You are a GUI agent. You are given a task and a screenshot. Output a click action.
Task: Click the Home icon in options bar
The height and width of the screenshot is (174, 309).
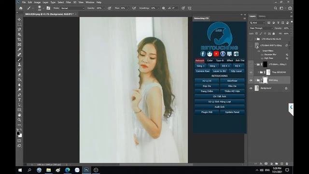(21, 8)
